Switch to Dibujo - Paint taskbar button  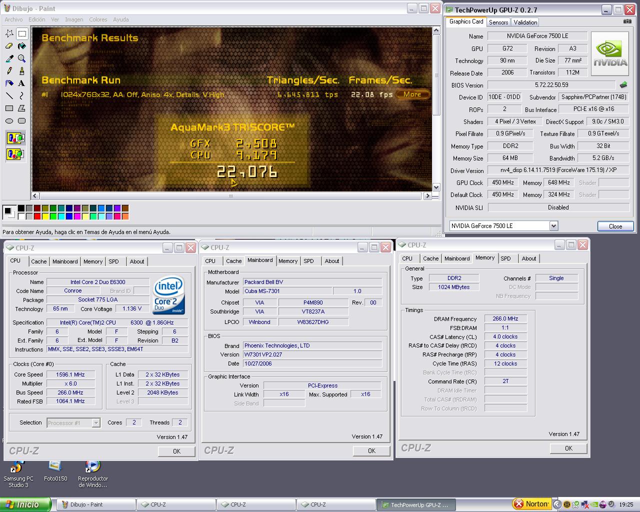95,504
